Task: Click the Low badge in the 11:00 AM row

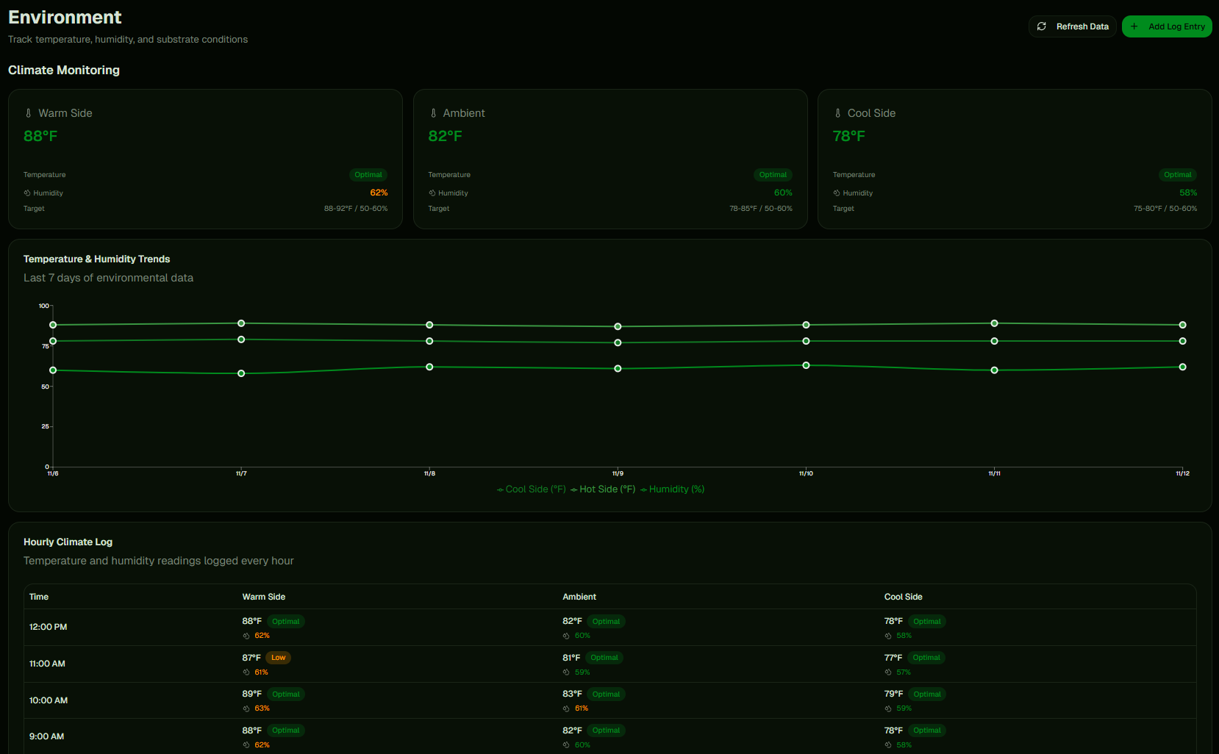Action: click(x=278, y=657)
